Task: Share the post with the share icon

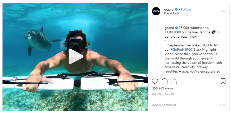Action: coord(174,81)
